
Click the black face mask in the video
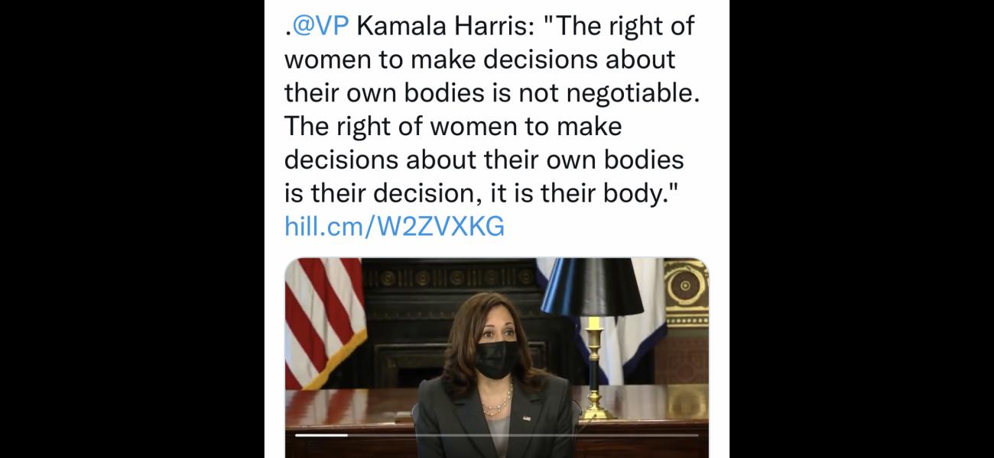496,359
